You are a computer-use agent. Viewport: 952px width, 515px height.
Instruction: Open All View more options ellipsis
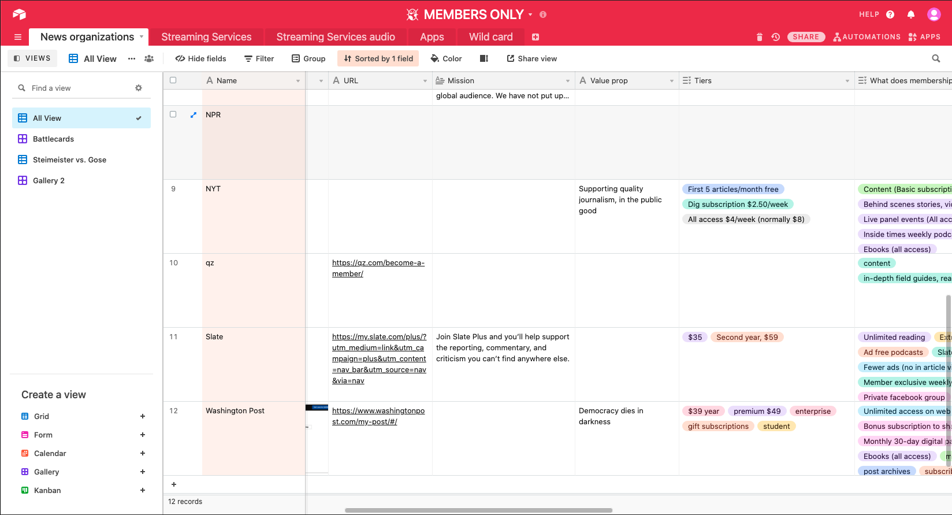132,58
